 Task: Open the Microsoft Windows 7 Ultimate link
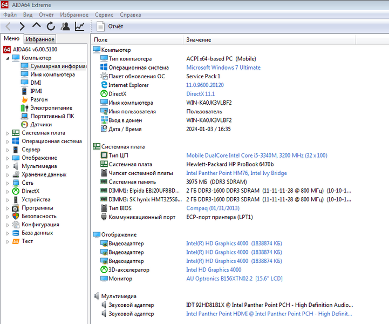coord(223,67)
